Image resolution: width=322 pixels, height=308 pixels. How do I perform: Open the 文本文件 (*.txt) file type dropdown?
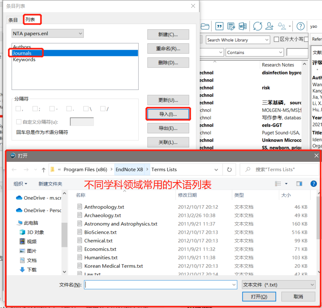[x=278, y=285]
